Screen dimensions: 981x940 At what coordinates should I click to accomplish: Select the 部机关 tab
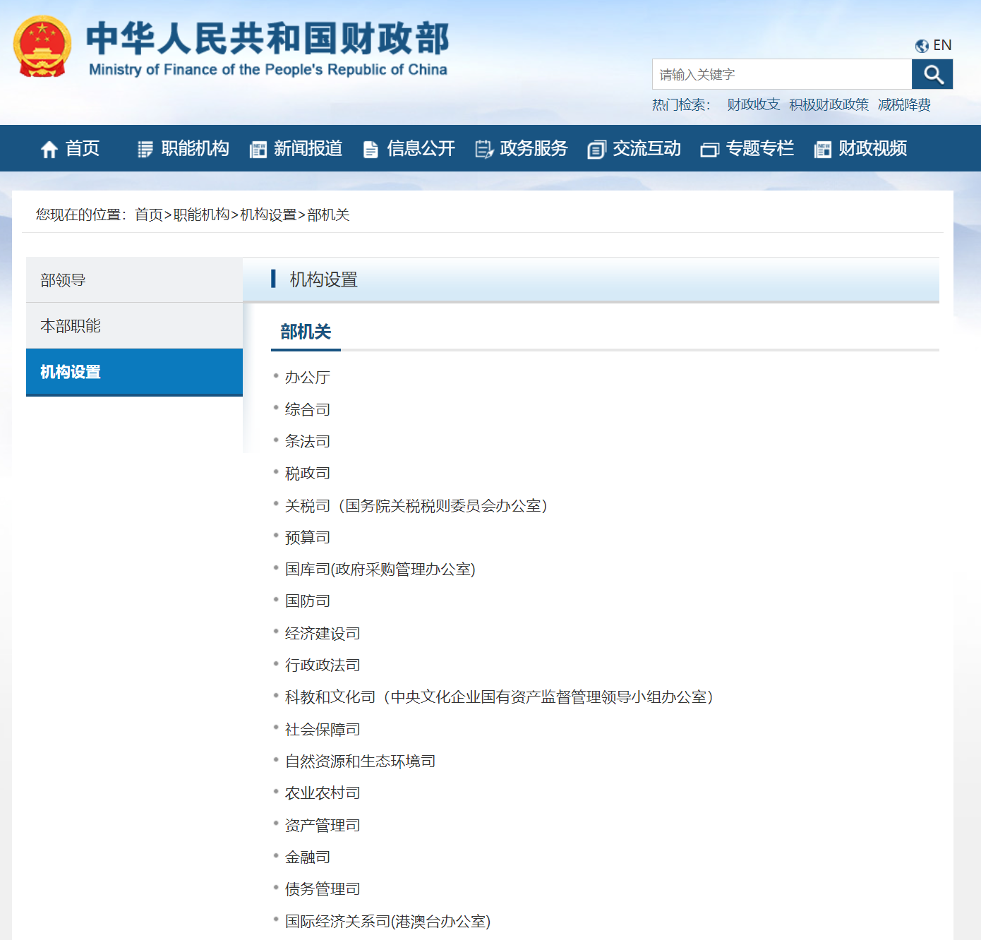(306, 332)
